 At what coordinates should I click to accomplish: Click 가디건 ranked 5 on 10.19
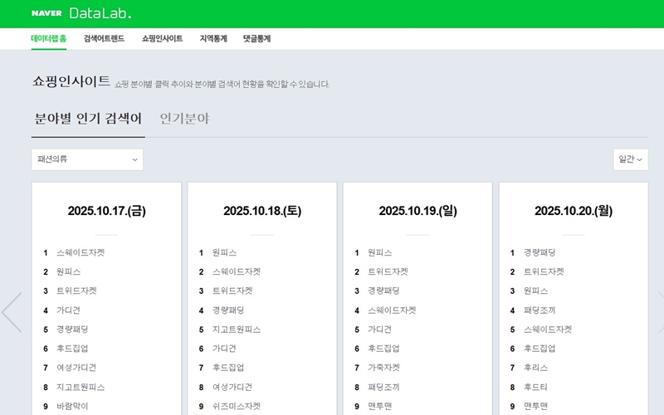380,330
